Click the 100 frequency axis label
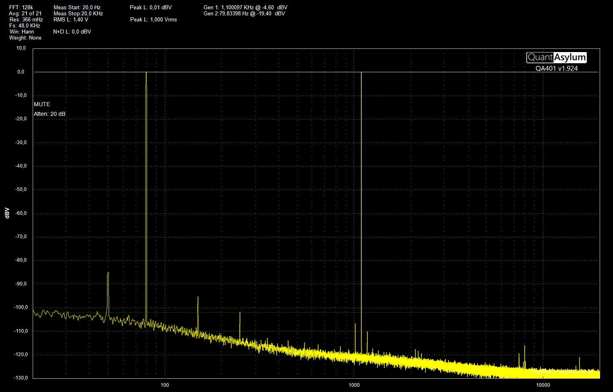613x392 pixels. 165,385
